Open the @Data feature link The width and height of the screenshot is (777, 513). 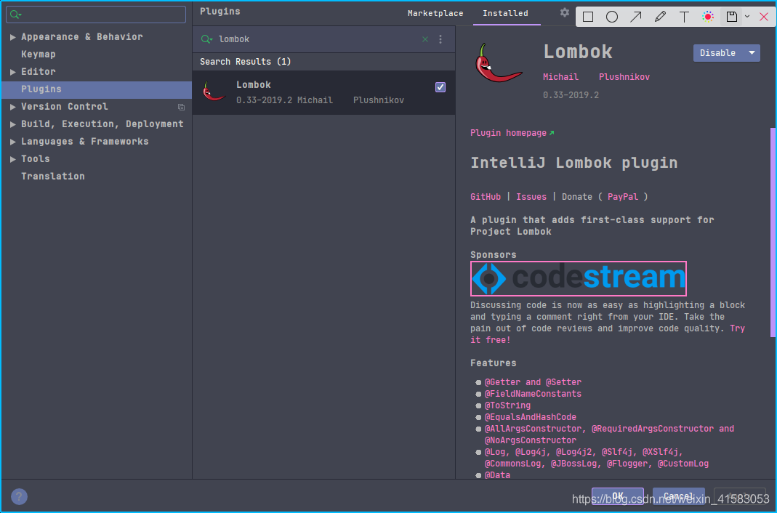coord(497,475)
